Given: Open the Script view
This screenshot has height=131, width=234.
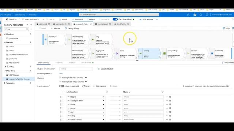Looking at the screenshot, I should 226,28.
